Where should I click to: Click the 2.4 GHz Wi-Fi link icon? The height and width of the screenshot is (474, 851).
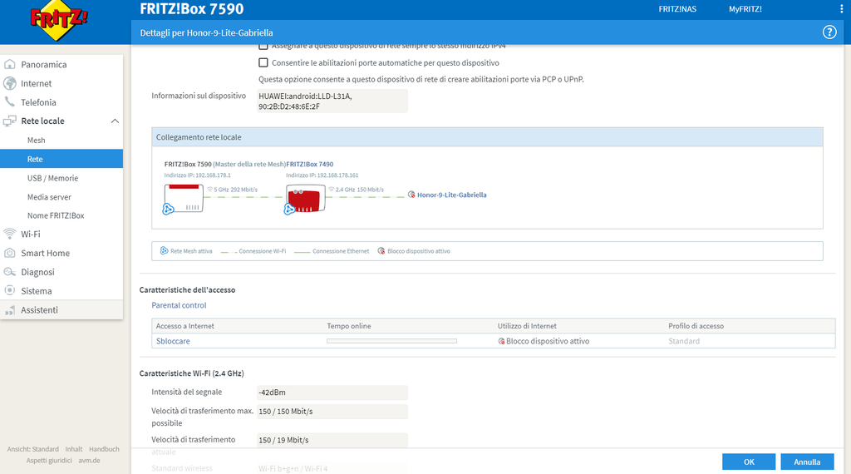[332, 189]
